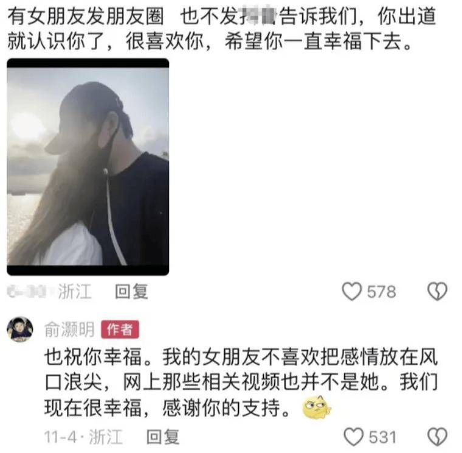Tap the 11-4 date under the reply

[60, 437]
